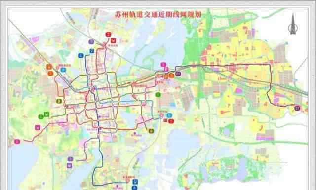
Task: Click the orange circle marker at northeast hub
Action: [x=171, y=76]
